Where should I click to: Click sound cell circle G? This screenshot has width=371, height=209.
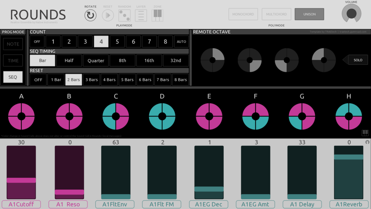click(x=302, y=117)
